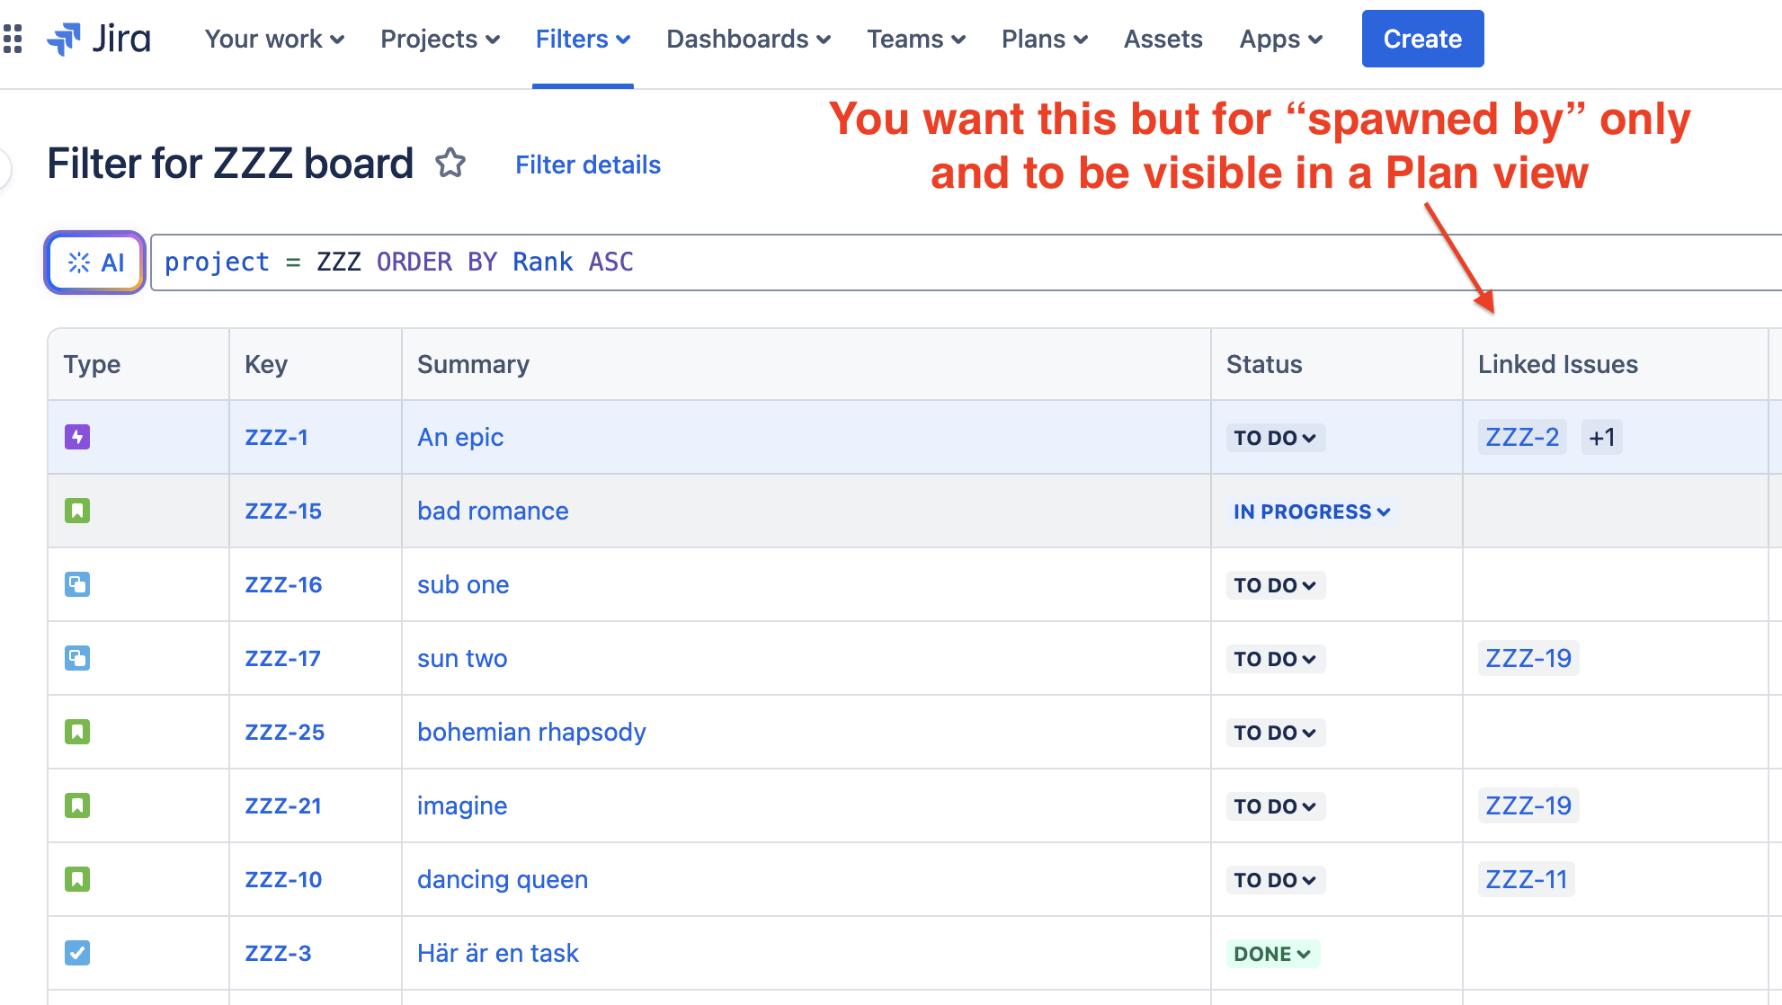Image resolution: width=1782 pixels, height=1005 pixels.
Task: Open the IN PROGRESS dropdown on bad romance
Action: point(1311,511)
